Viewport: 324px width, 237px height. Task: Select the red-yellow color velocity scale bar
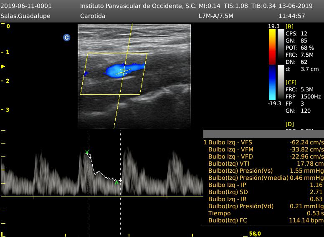point(272,47)
